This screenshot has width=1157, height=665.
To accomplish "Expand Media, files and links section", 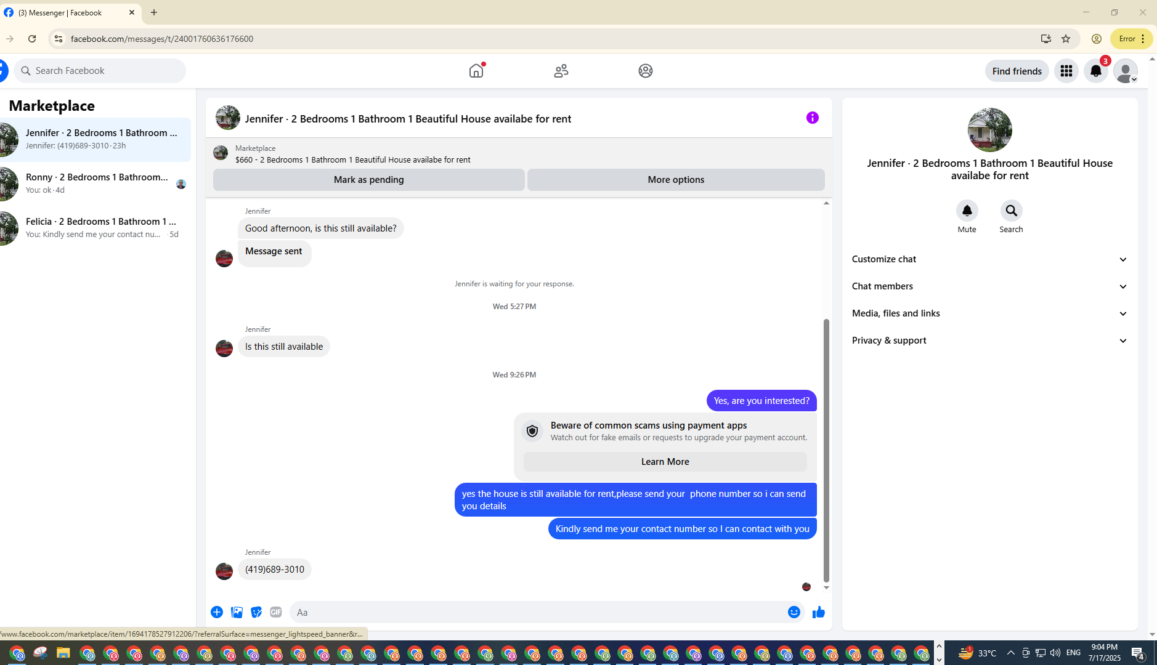I will tap(990, 313).
